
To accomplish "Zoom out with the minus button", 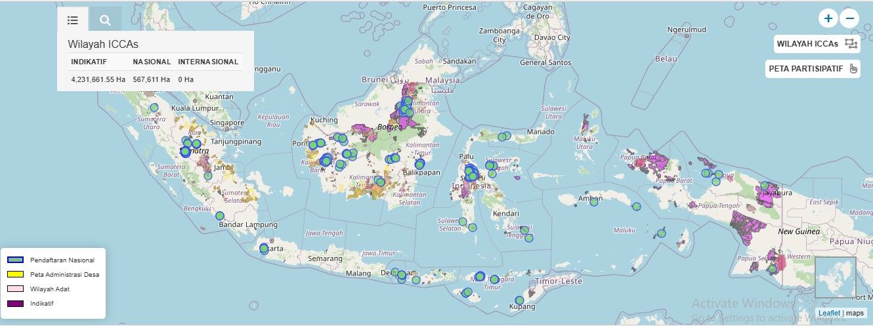I will (x=850, y=18).
